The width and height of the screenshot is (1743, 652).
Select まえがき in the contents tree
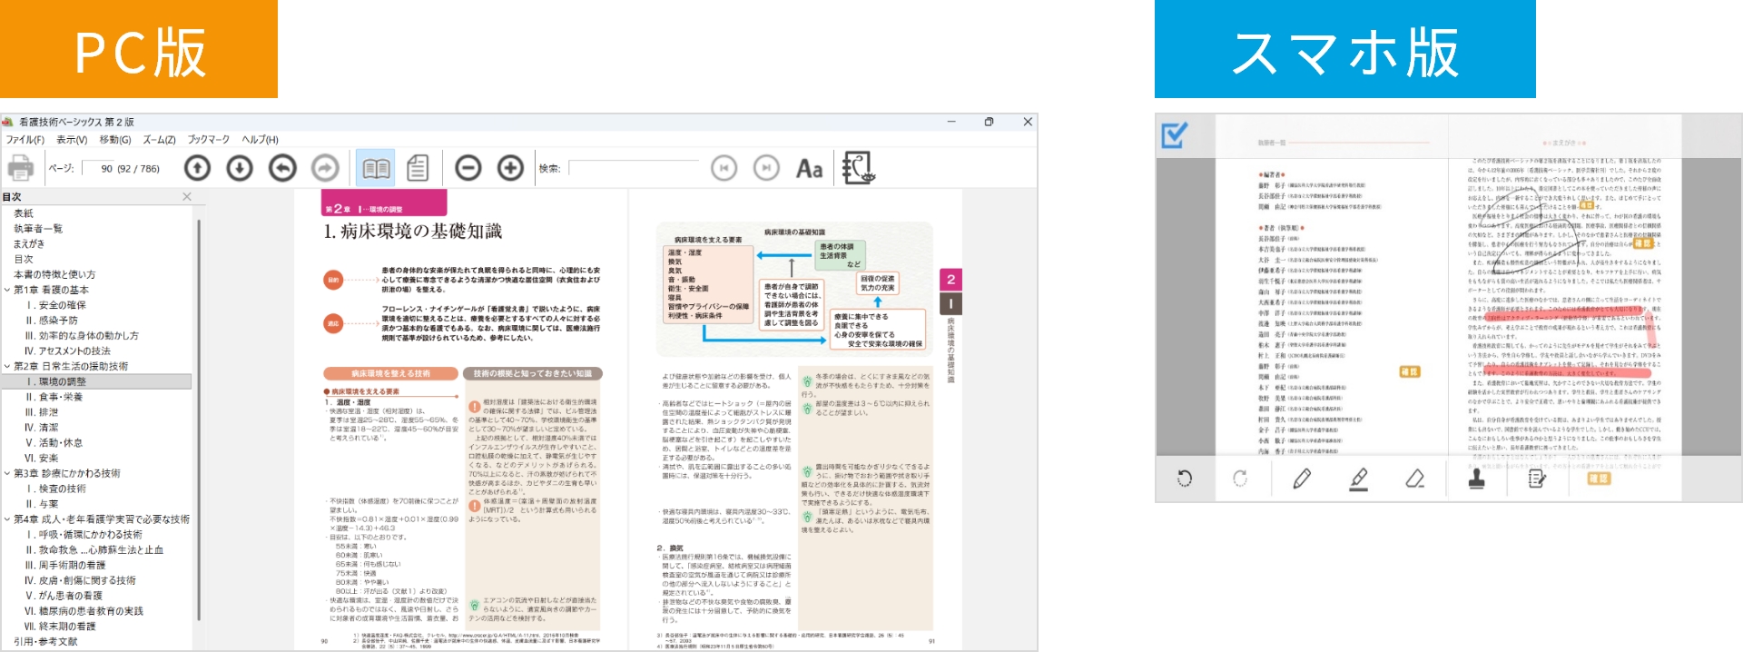(x=29, y=244)
